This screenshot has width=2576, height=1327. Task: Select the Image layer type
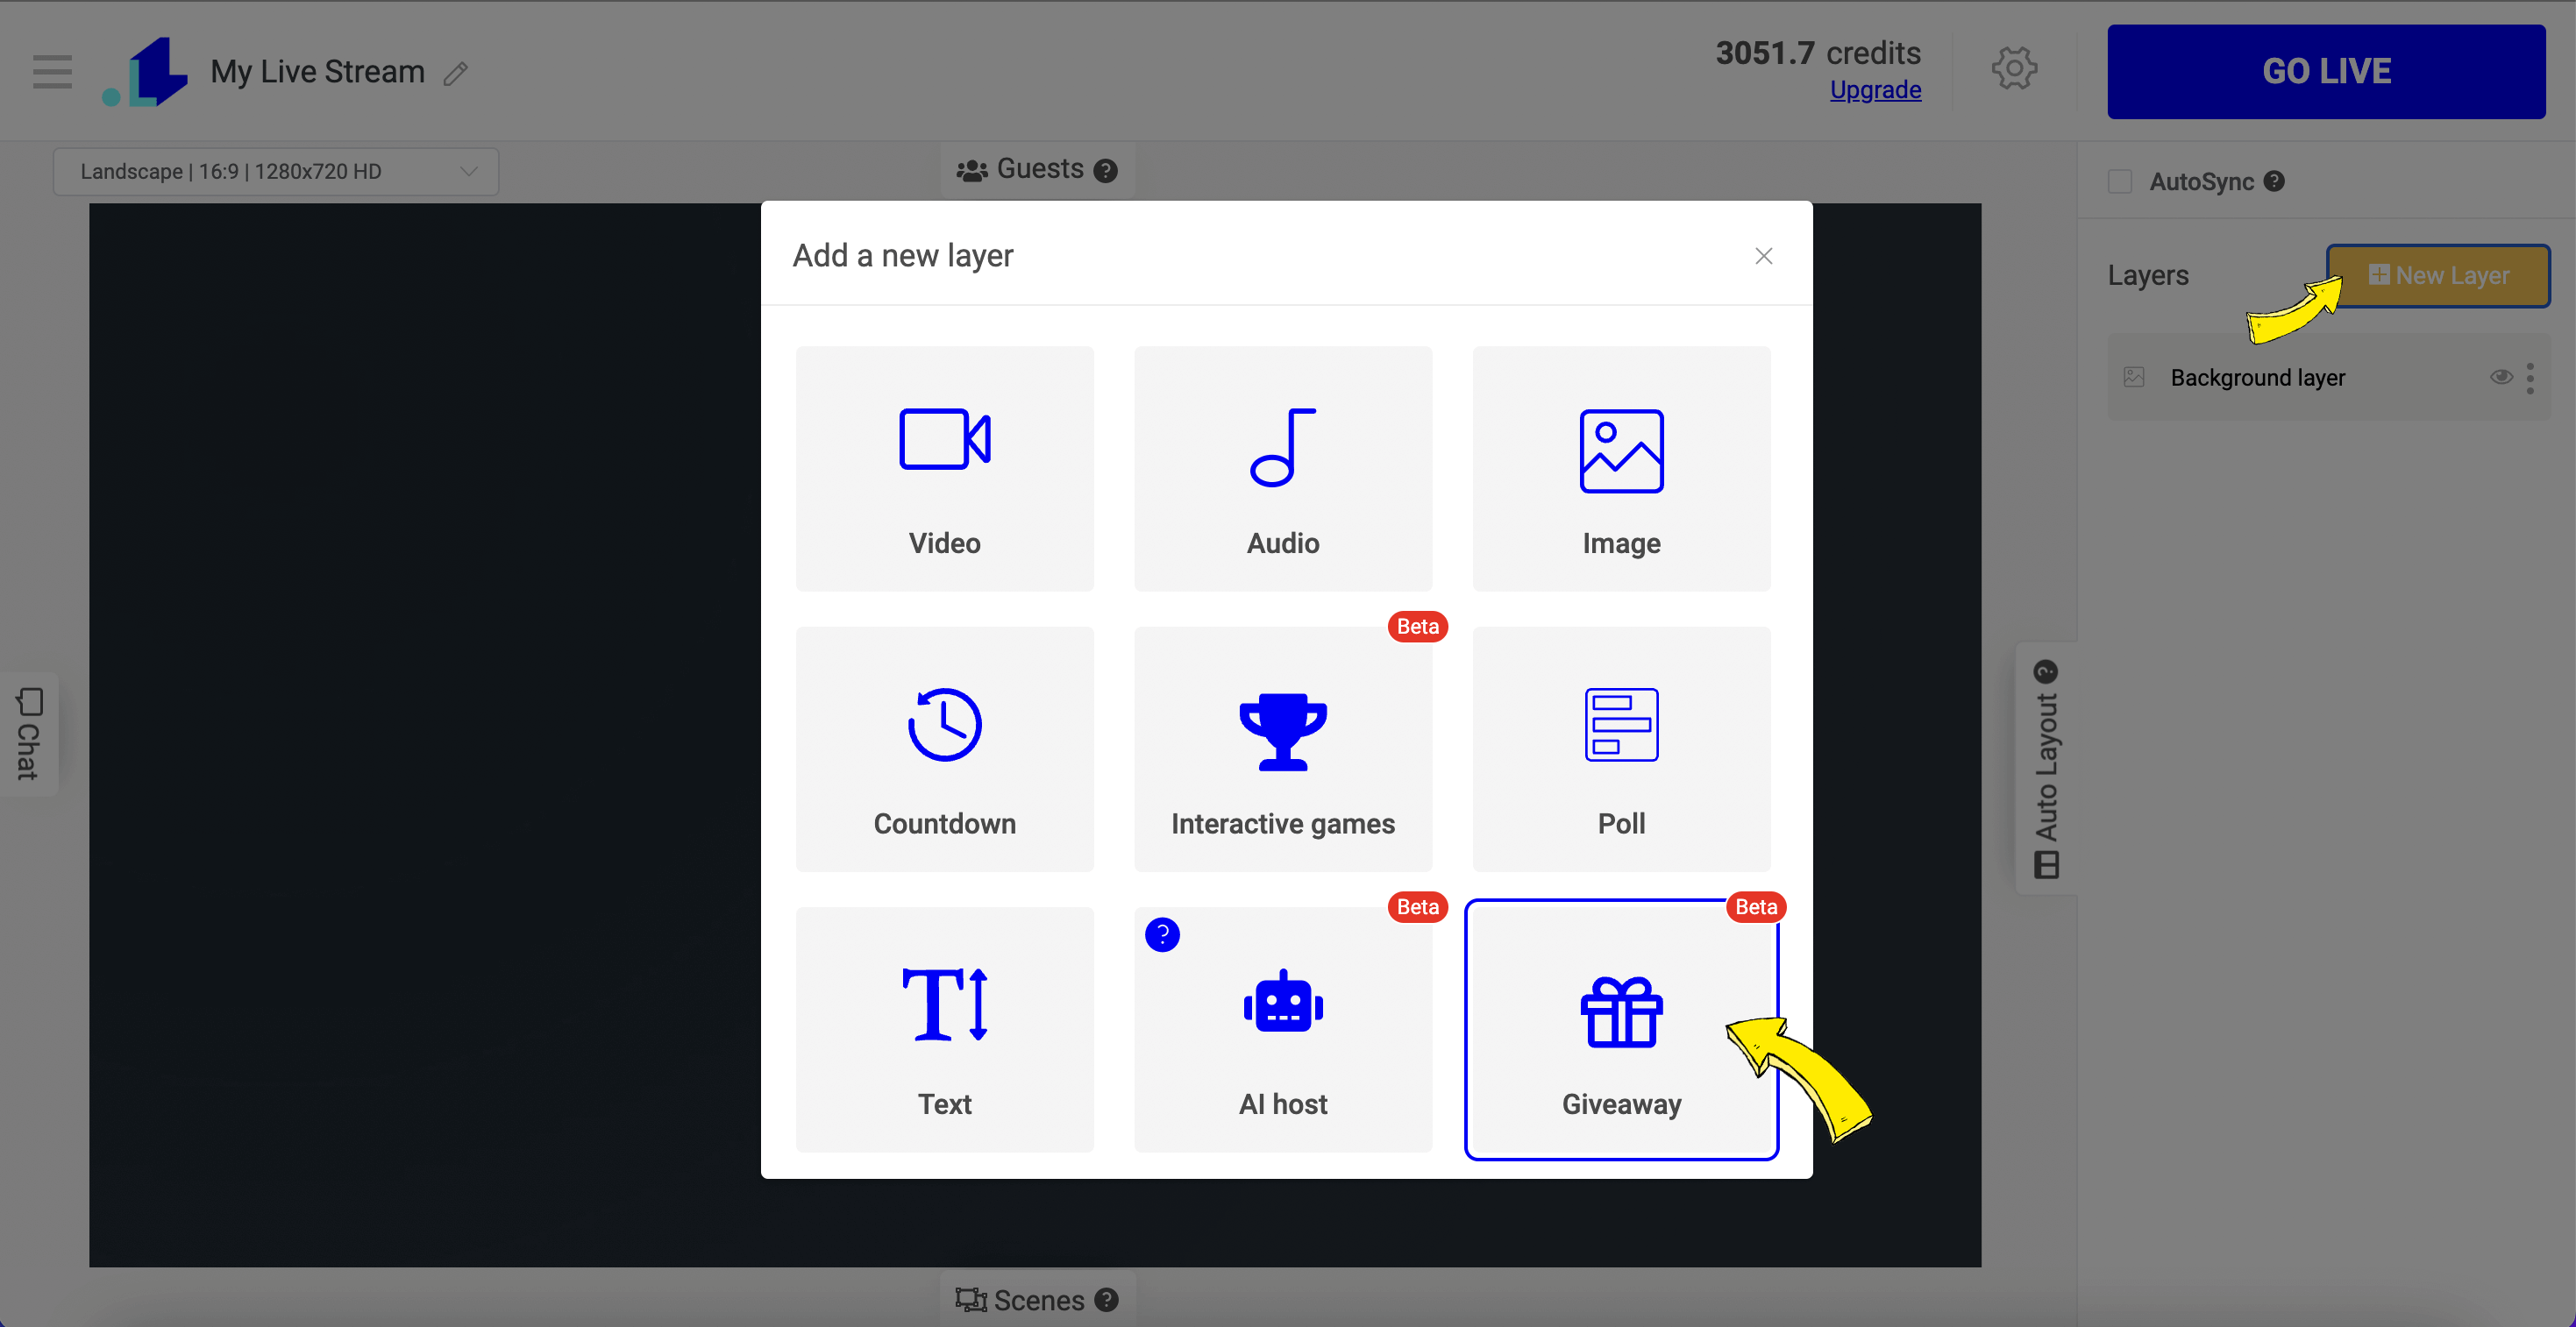[1619, 467]
